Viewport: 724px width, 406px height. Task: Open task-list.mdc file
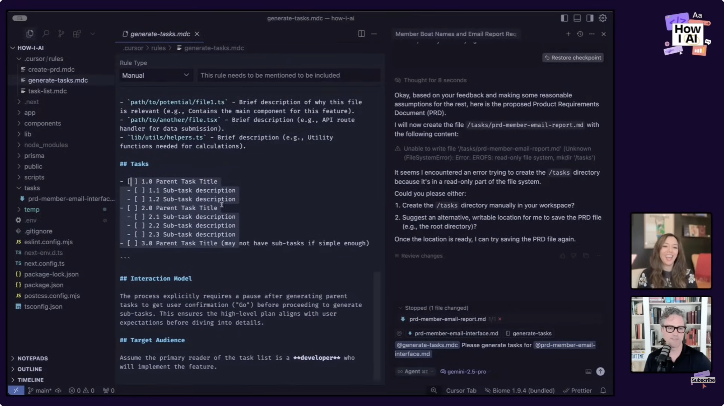[47, 91]
